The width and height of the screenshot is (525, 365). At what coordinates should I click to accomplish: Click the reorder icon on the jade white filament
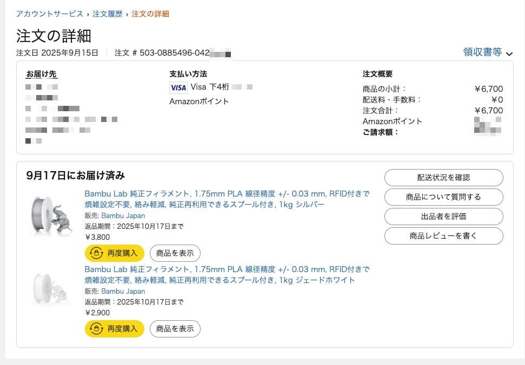coord(96,328)
